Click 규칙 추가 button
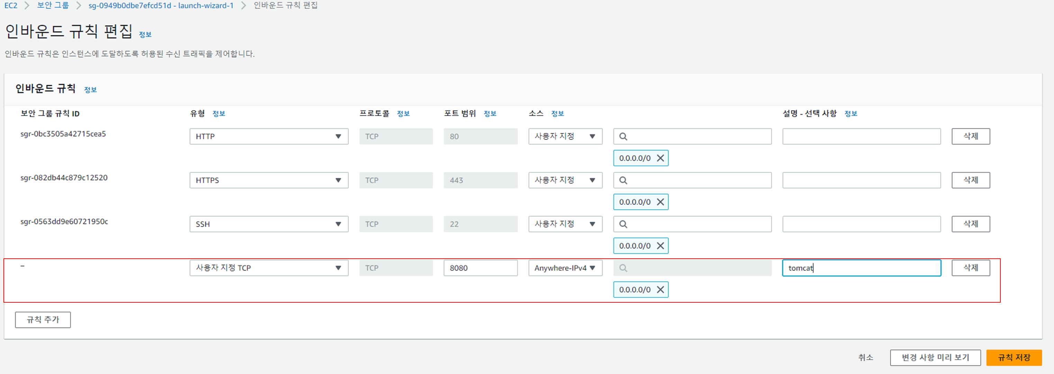Viewport: 1054px width, 374px height. coord(43,320)
